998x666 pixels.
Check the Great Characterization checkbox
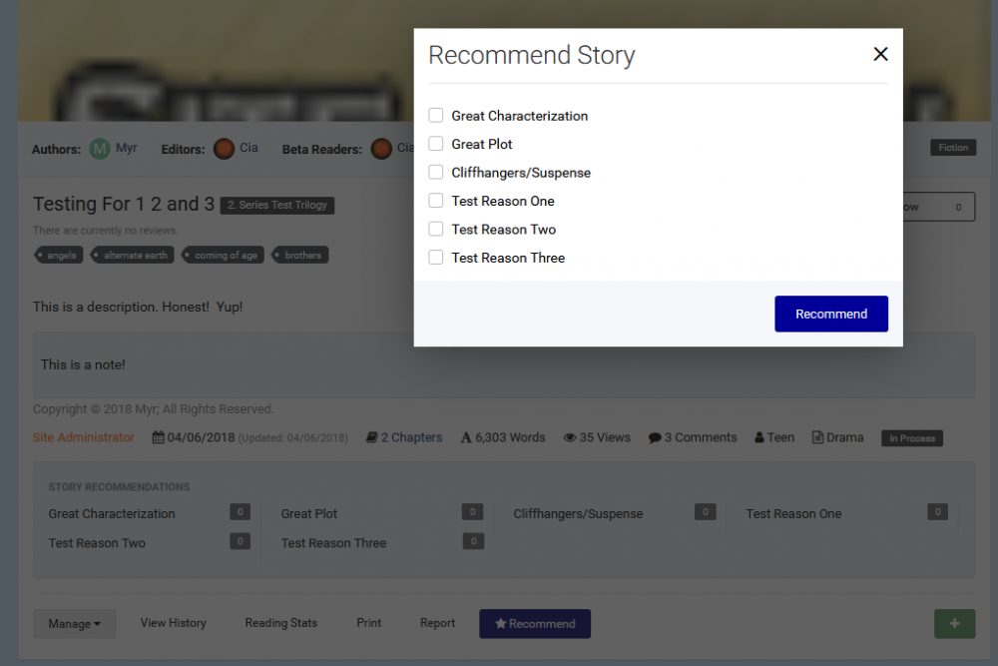coord(436,116)
